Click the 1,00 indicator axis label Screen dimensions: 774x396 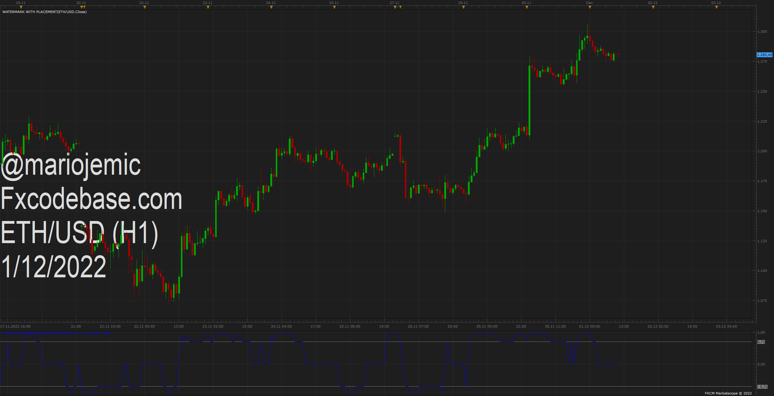point(761,332)
